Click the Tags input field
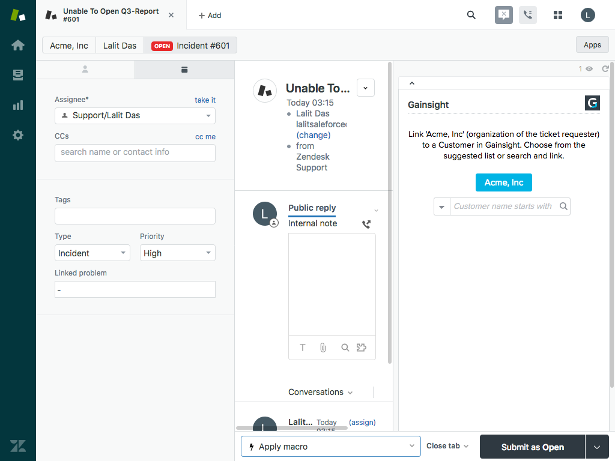The height and width of the screenshot is (461, 615). click(x=135, y=216)
